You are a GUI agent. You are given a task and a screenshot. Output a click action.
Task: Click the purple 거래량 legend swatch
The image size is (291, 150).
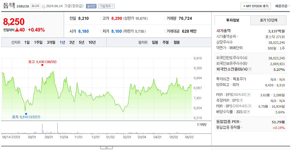click(198, 124)
